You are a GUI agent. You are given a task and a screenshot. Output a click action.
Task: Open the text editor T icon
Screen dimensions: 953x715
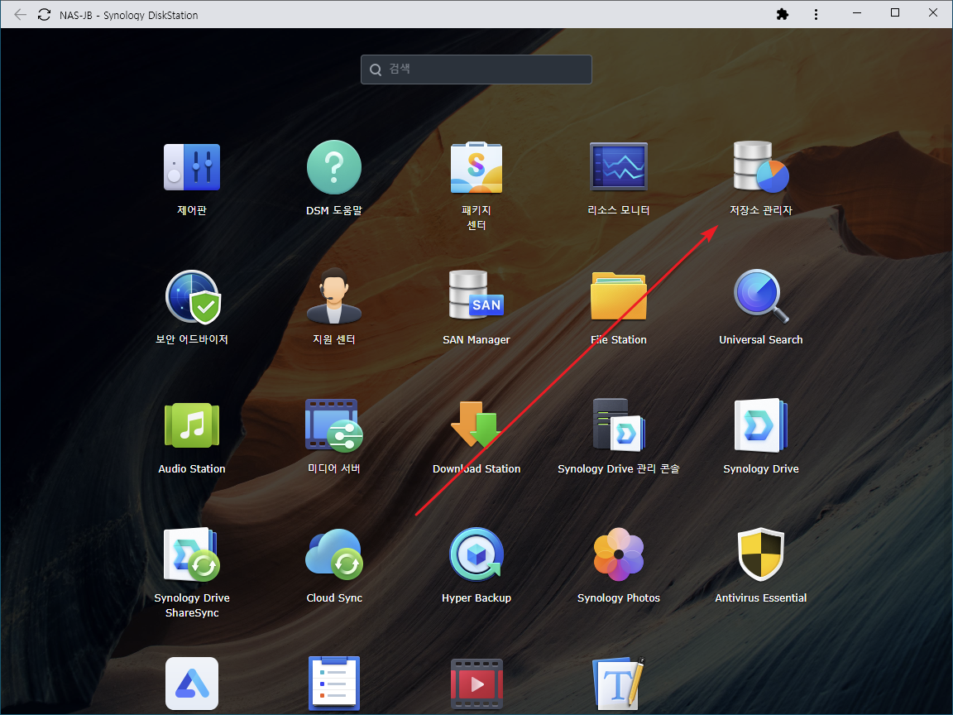pos(618,684)
